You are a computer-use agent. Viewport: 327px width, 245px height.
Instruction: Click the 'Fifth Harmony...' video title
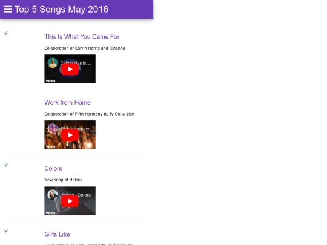coord(76,129)
